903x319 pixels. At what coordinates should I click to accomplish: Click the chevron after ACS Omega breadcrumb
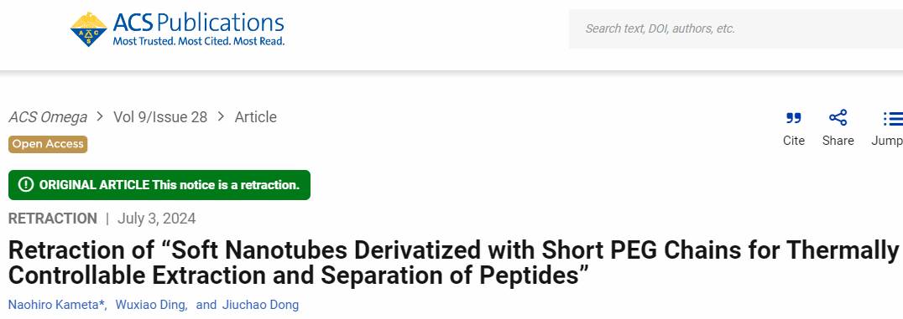click(100, 117)
